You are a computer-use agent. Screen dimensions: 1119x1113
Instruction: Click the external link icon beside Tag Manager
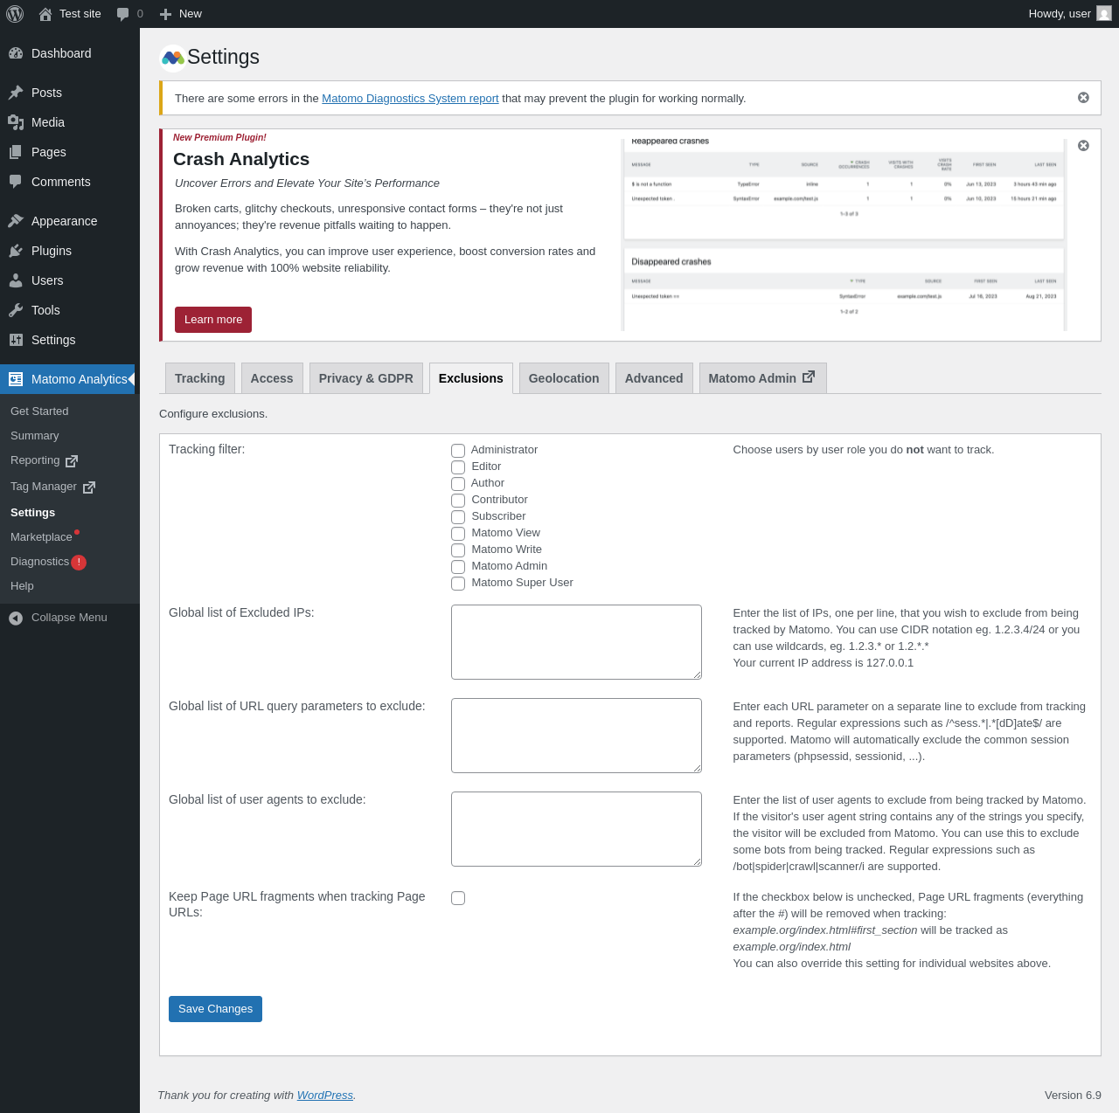[89, 487]
